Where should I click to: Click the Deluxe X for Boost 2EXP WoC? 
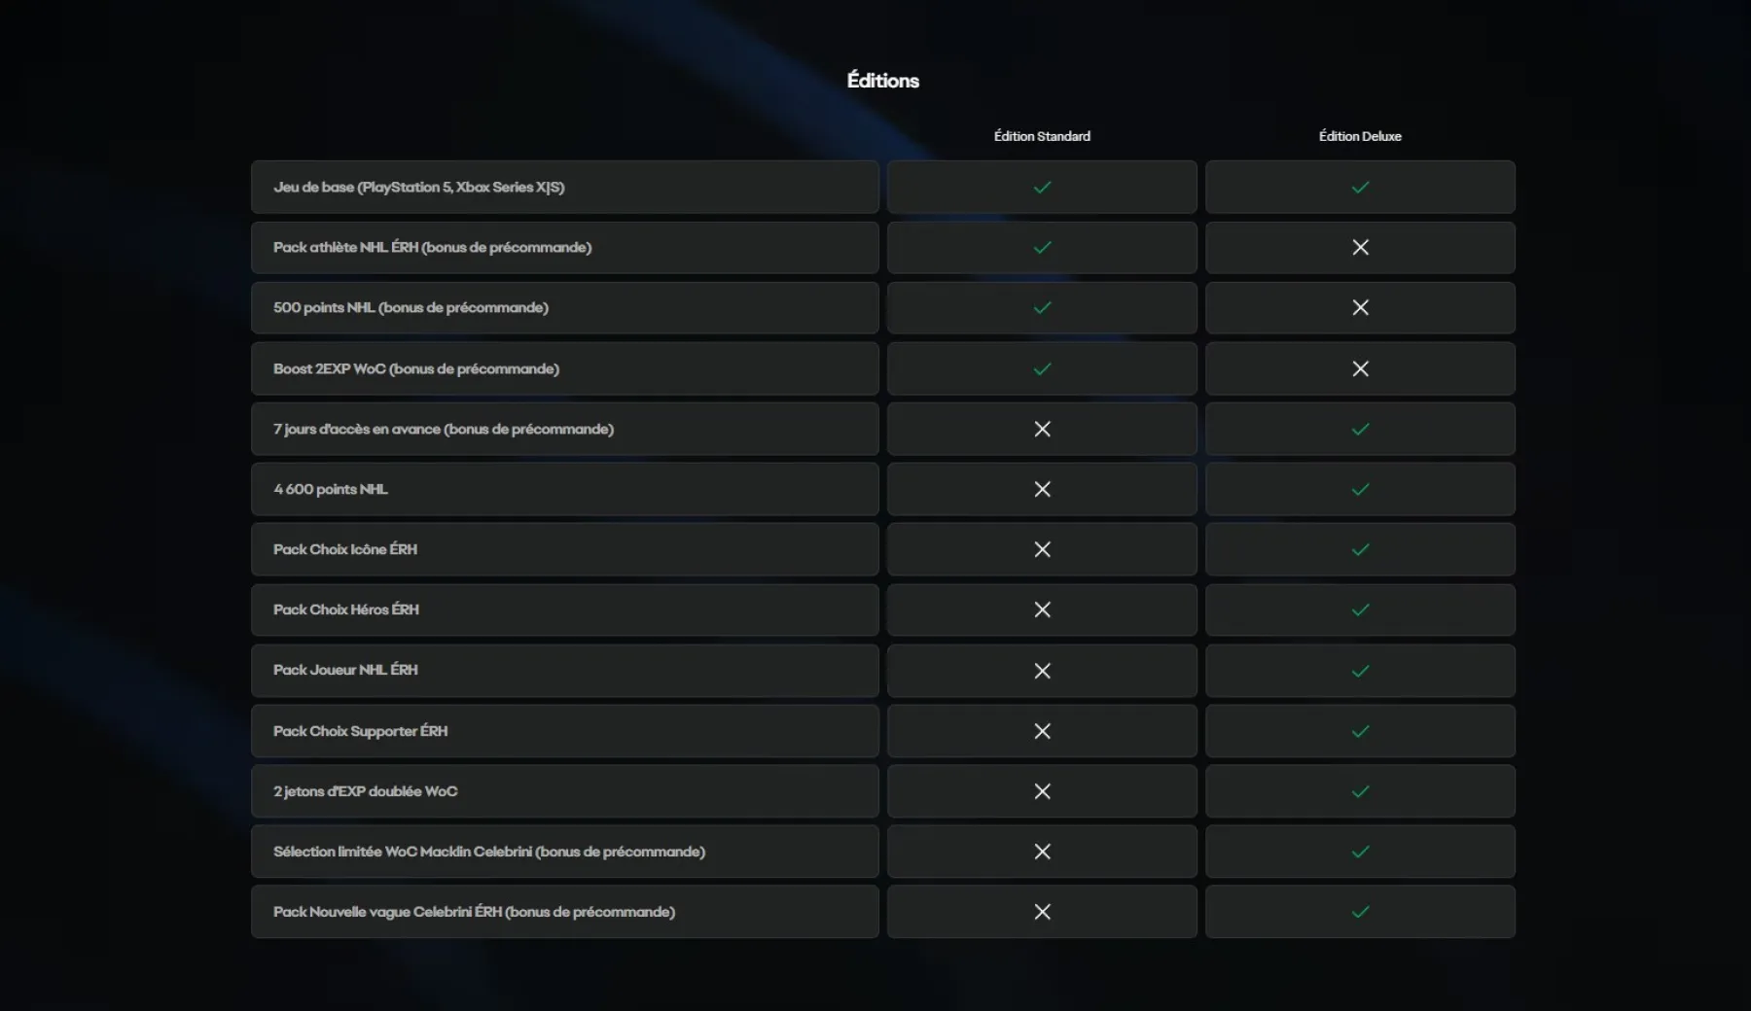tap(1360, 368)
